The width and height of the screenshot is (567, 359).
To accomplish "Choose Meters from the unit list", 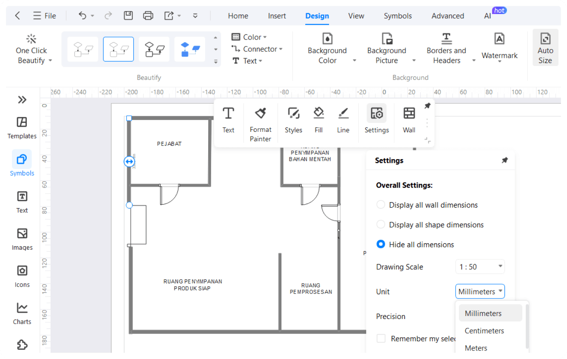I will pos(490,348).
